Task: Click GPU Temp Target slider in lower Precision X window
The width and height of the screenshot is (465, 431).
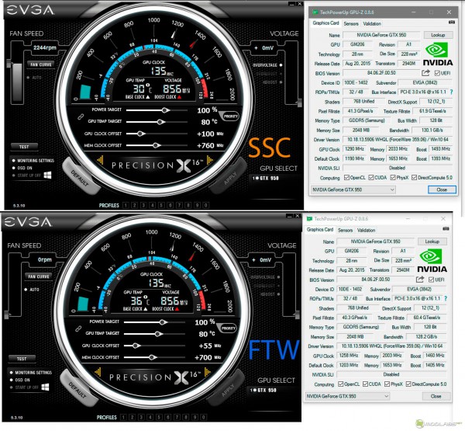Action: 154,334
